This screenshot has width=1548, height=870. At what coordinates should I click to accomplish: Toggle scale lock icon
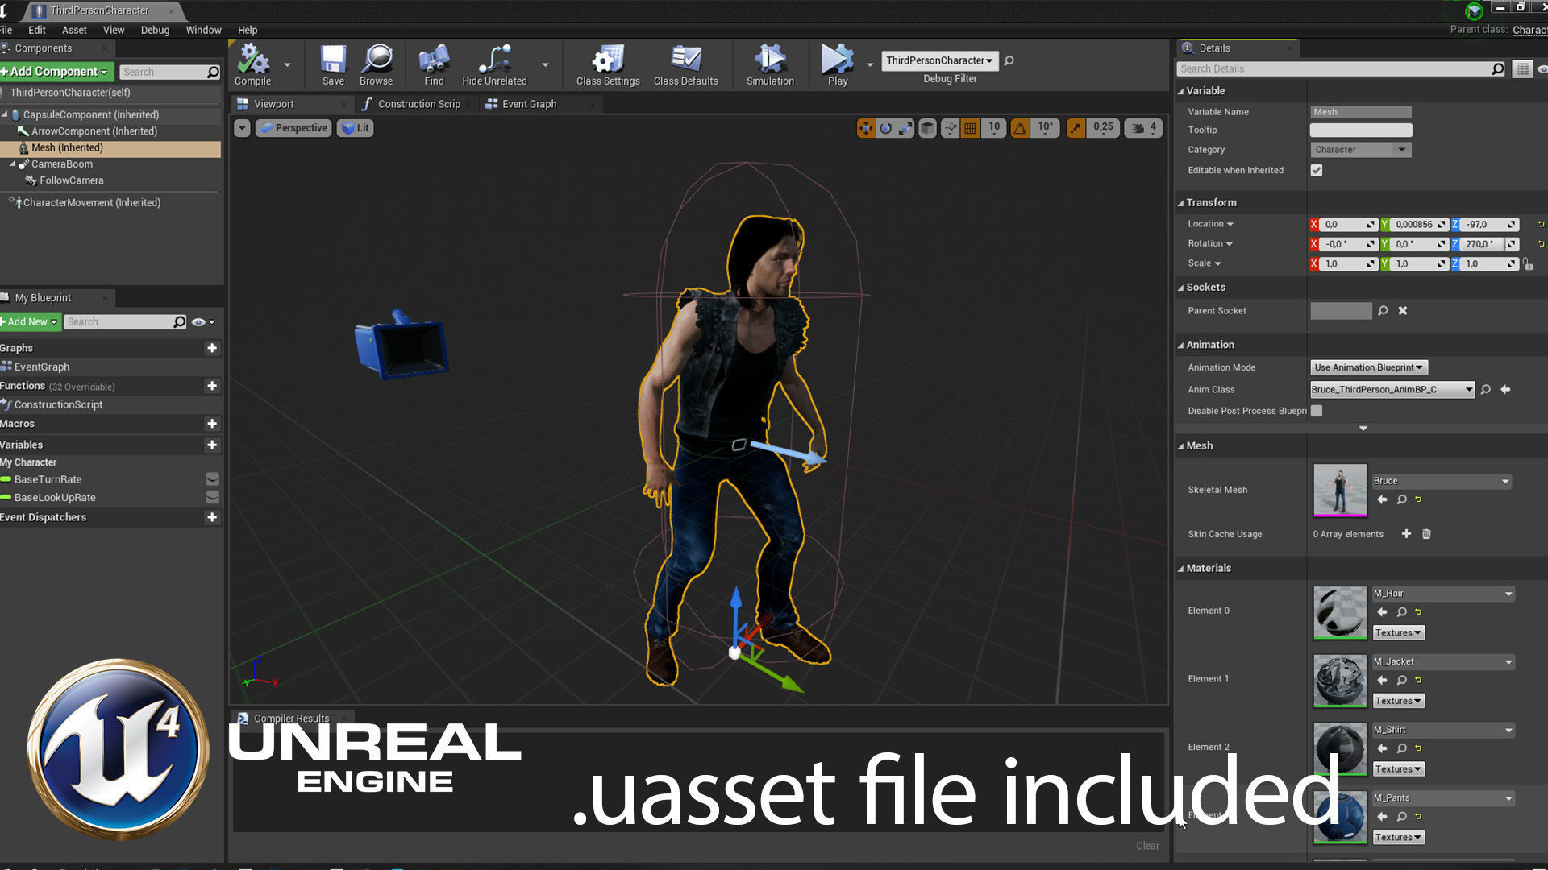coord(1528,264)
